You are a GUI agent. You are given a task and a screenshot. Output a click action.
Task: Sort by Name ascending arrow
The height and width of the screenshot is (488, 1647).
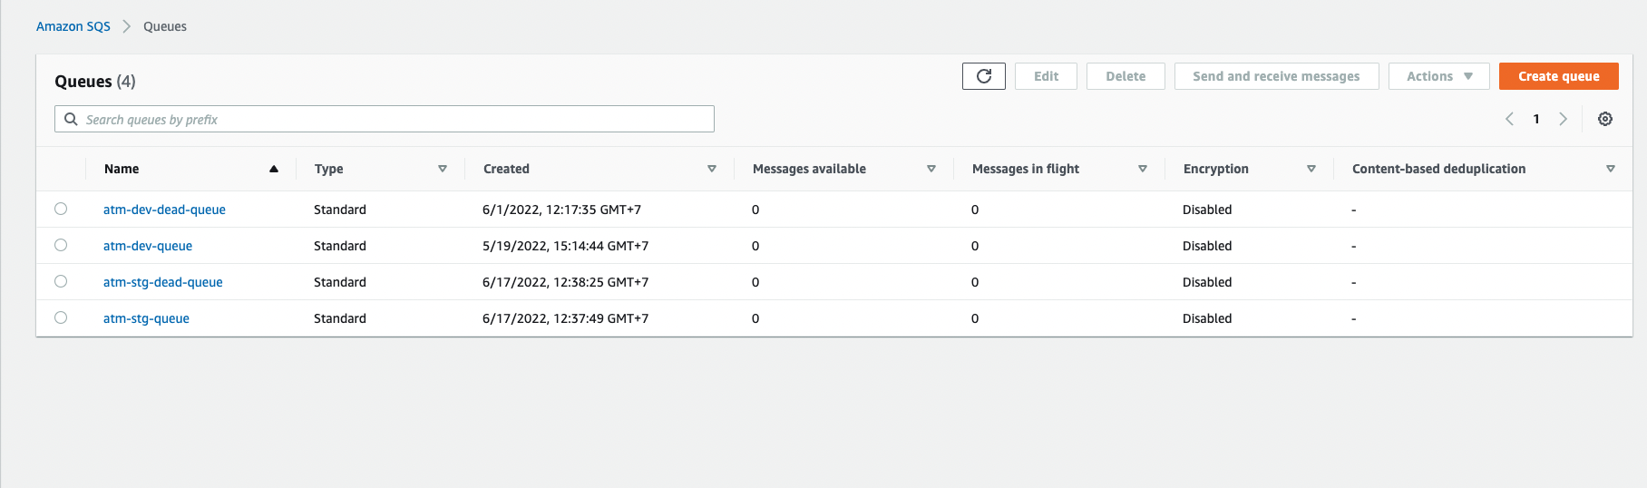[273, 169]
